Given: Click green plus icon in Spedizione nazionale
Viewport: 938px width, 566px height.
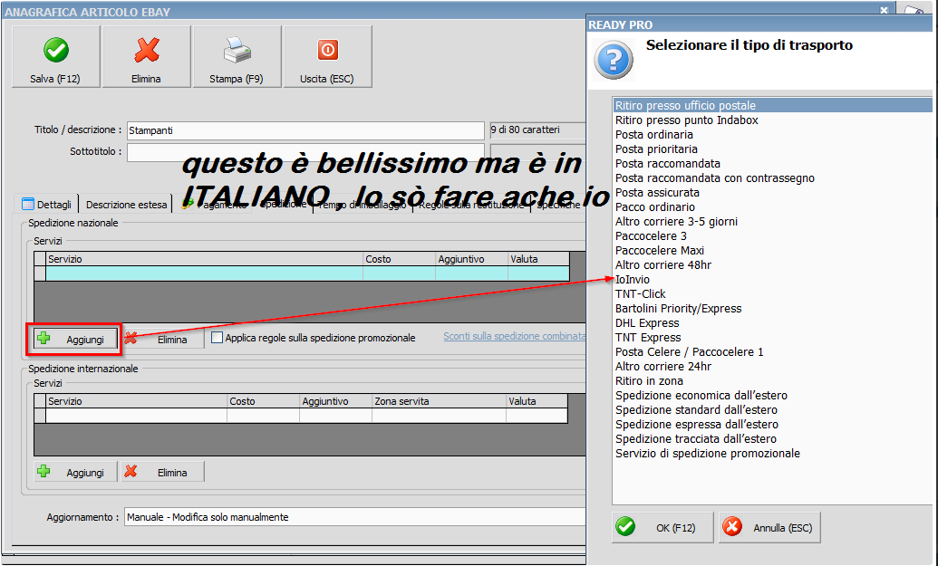Looking at the screenshot, I should point(44,339).
